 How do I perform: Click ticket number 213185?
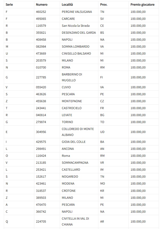[x=41, y=163]
